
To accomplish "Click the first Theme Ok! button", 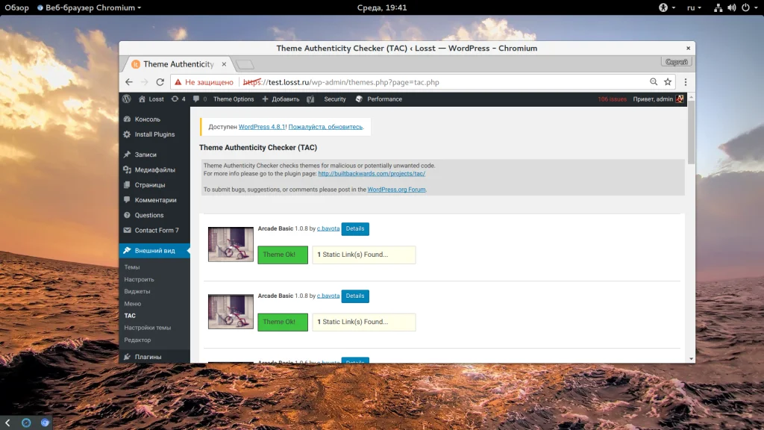I will pos(283,255).
